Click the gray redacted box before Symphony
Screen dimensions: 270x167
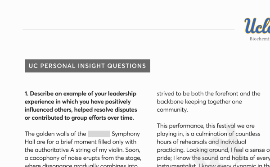pos(99,134)
